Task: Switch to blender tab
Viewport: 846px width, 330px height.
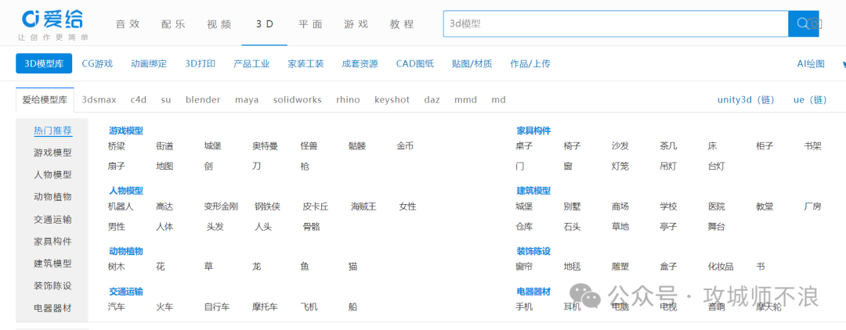Action: coord(203,99)
